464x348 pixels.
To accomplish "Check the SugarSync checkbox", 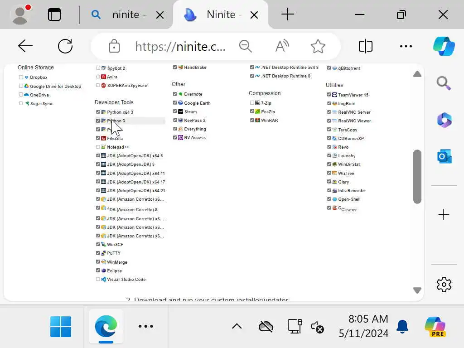I will (x=21, y=103).
